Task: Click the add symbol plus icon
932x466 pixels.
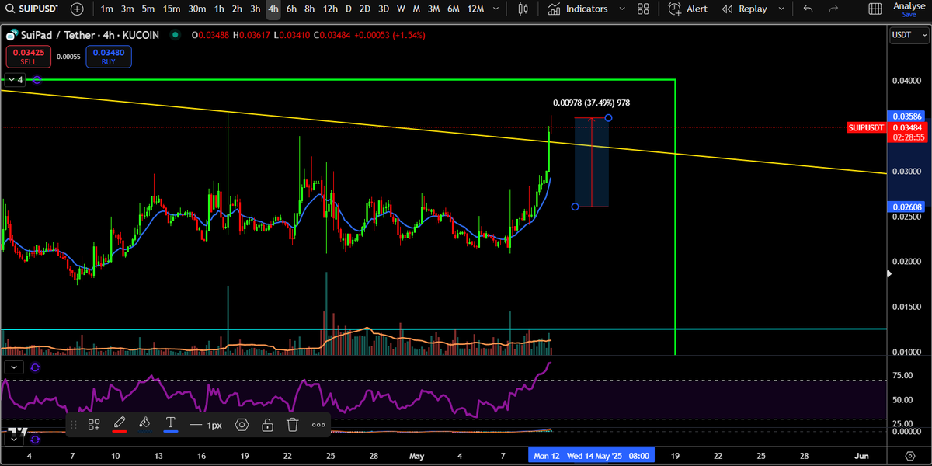Action: [78, 9]
